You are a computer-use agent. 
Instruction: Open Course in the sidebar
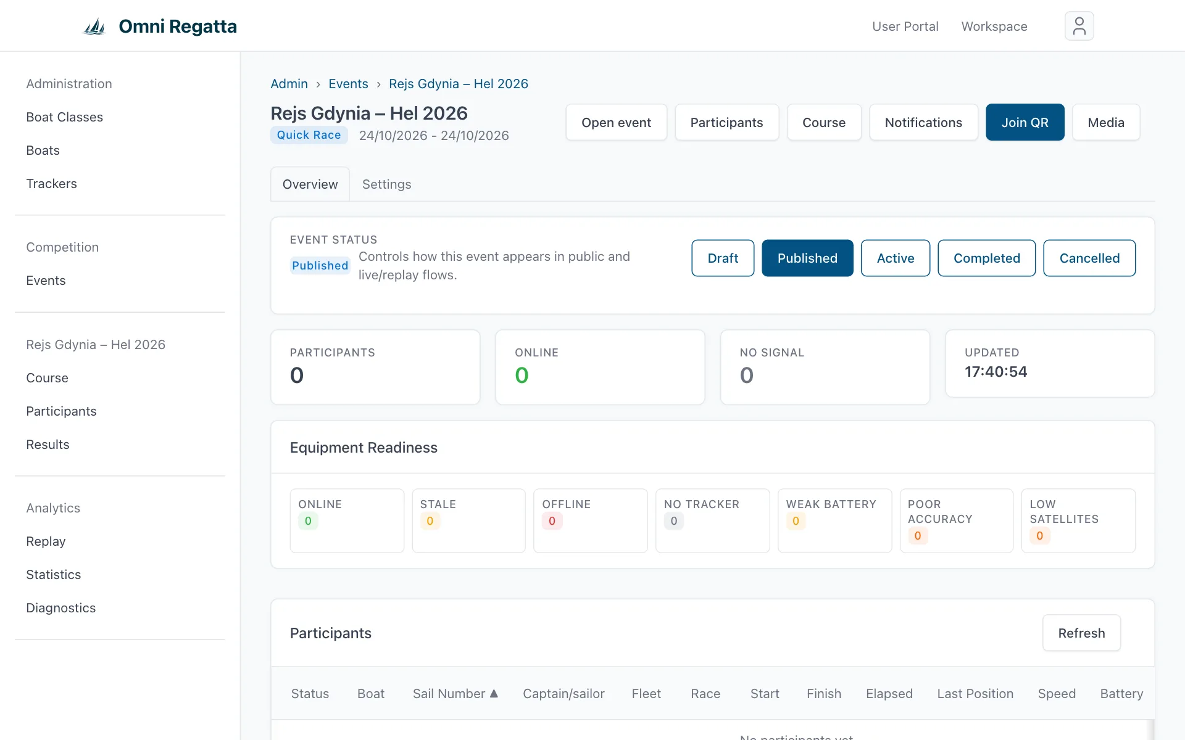pos(47,378)
